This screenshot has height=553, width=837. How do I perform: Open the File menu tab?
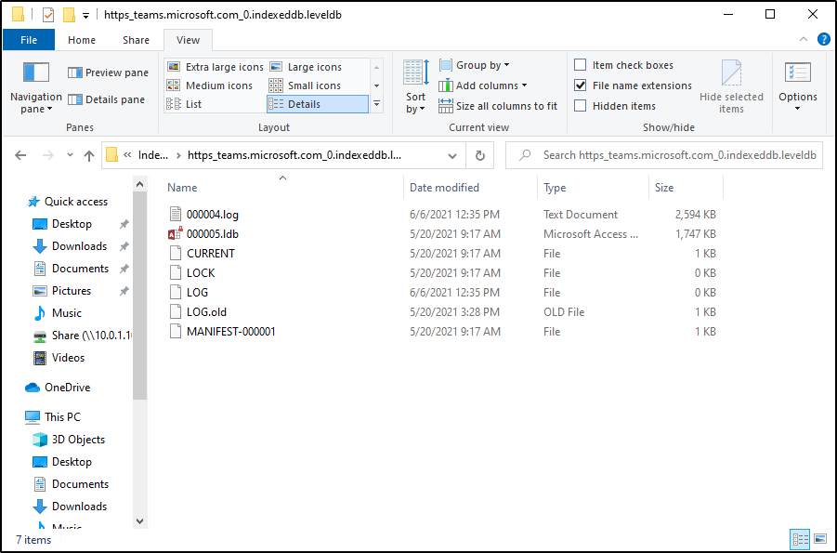click(x=29, y=40)
